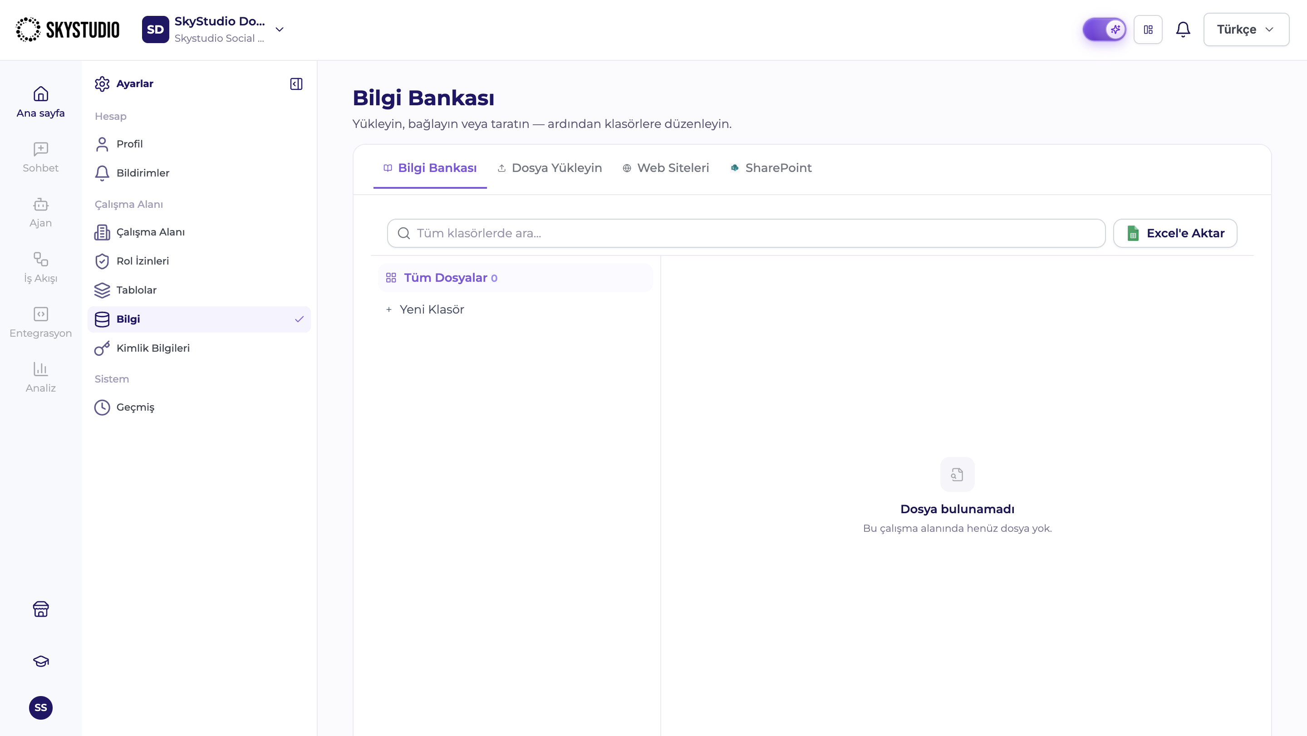Select Tüm Dosyalar folder

(515, 277)
